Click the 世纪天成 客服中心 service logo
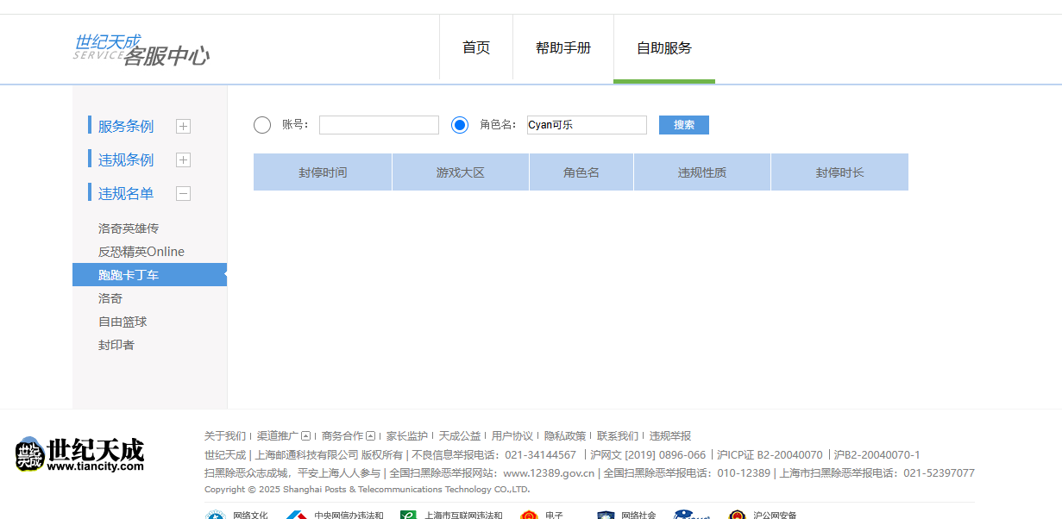This screenshot has width=1062, height=519. [141, 50]
